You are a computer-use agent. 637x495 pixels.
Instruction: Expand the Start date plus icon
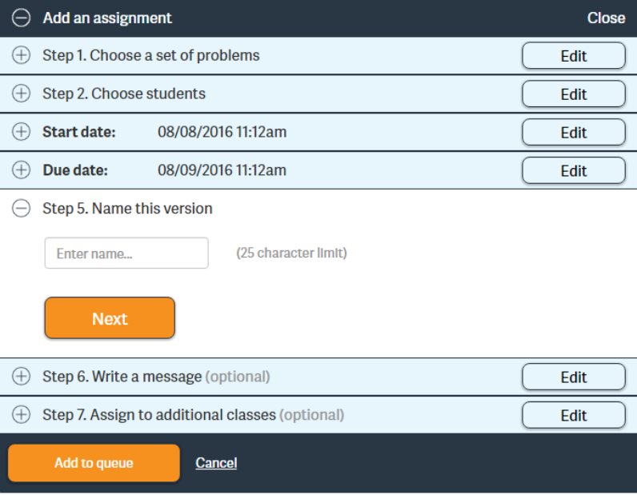click(22, 132)
